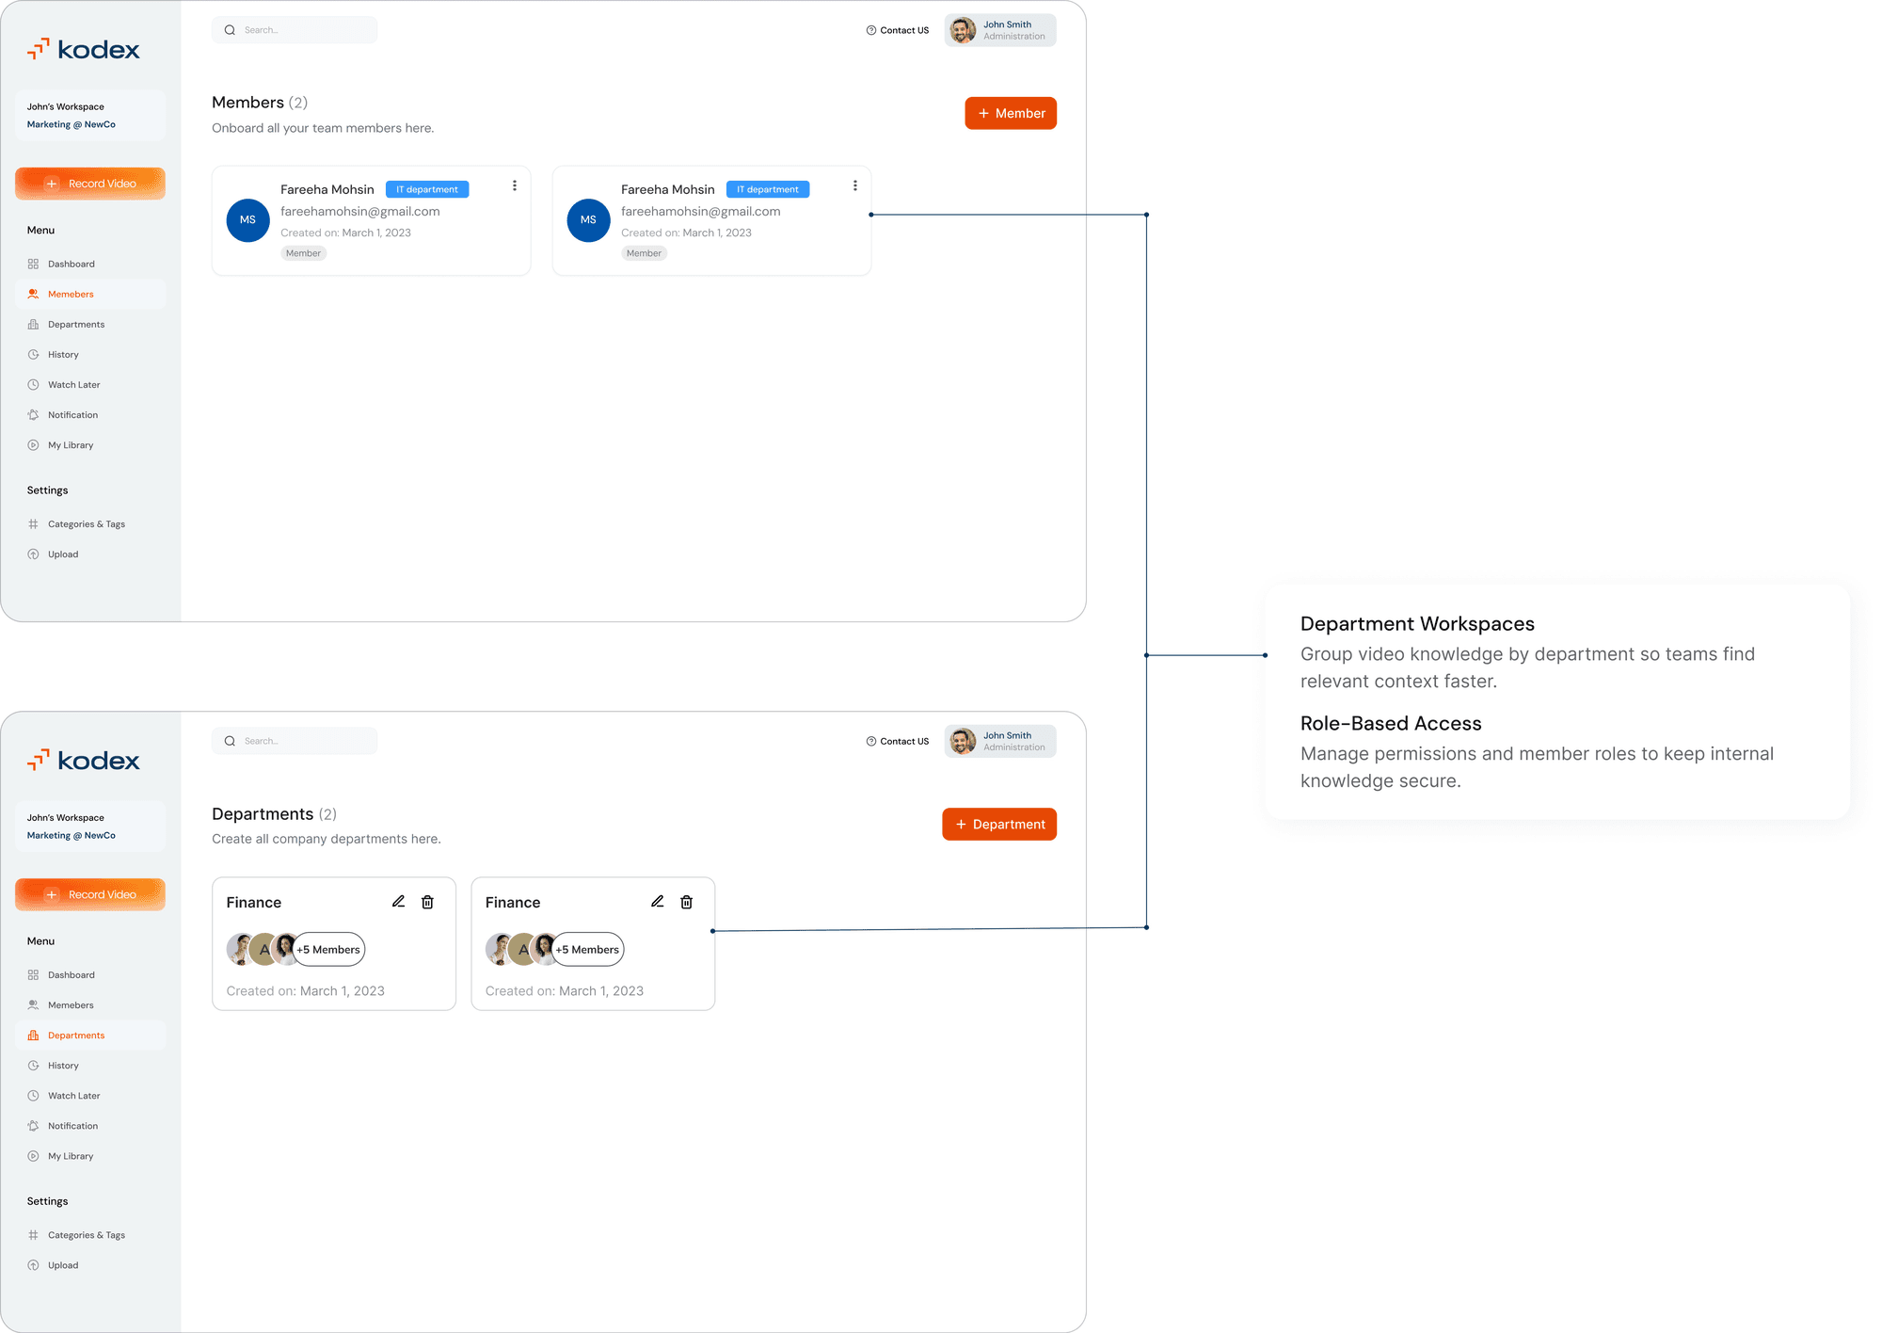Click the kodex logo in the upper sidebar
This screenshot has height=1333, width=1882.
coord(84,49)
